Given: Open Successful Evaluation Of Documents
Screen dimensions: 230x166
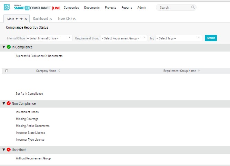Looking at the screenshot, I should point(39,56).
